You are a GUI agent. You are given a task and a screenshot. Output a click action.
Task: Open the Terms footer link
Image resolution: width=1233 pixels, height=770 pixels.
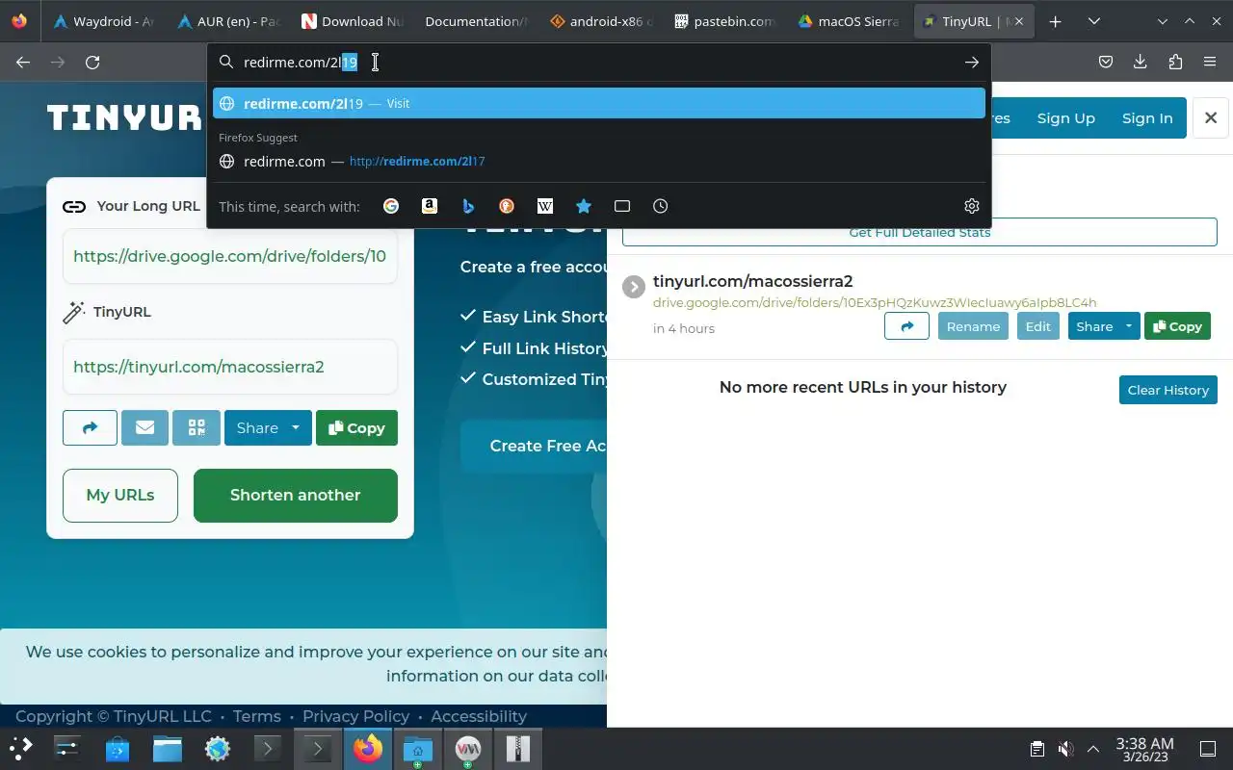tap(256, 716)
